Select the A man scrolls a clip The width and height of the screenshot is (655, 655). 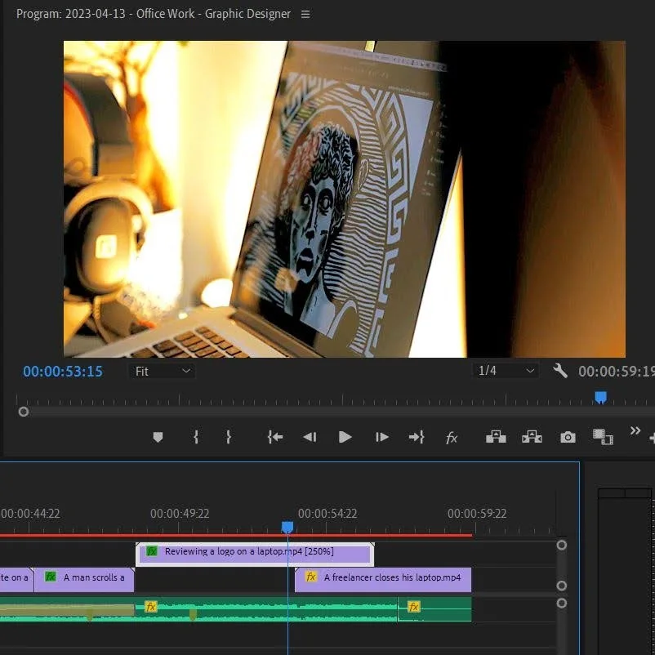click(84, 580)
